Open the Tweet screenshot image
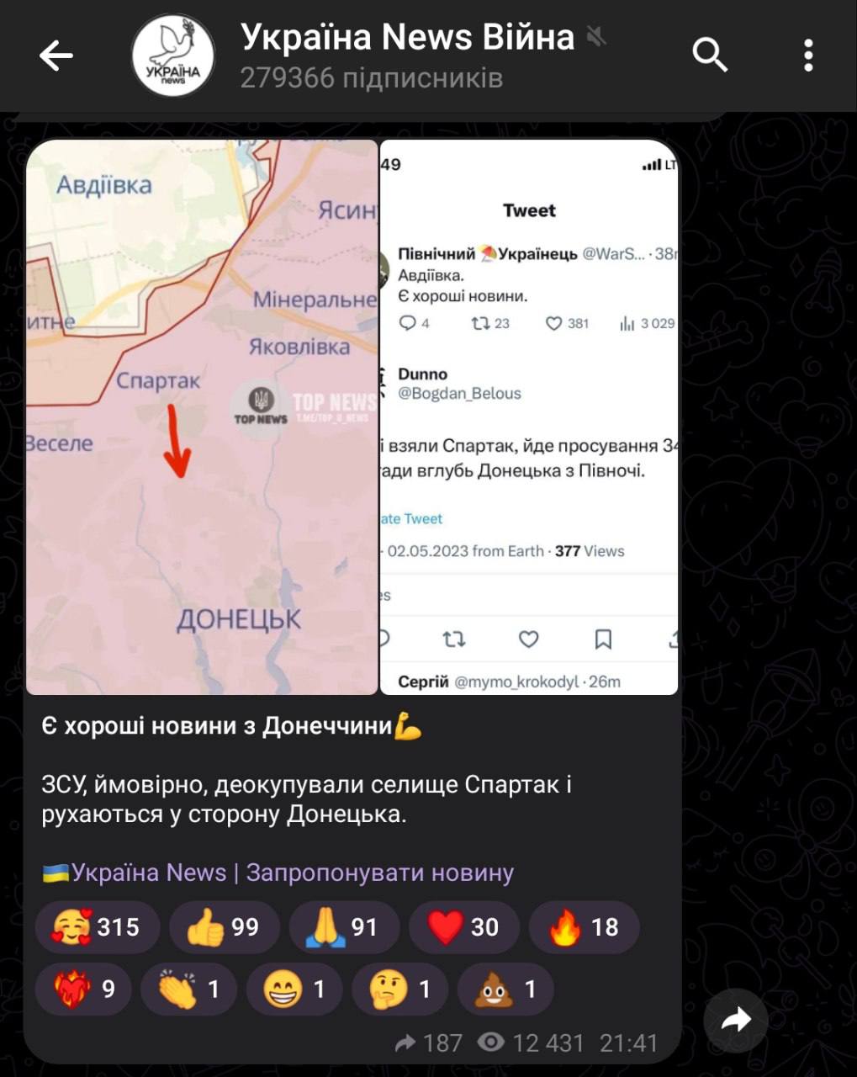The width and height of the screenshot is (857, 1077). [x=529, y=416]
